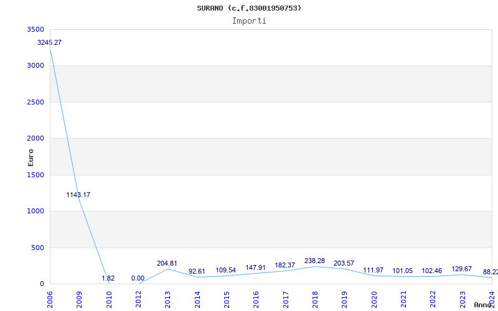Click the 2018 year axis label
498x311 pixels.
coord(315,300)
